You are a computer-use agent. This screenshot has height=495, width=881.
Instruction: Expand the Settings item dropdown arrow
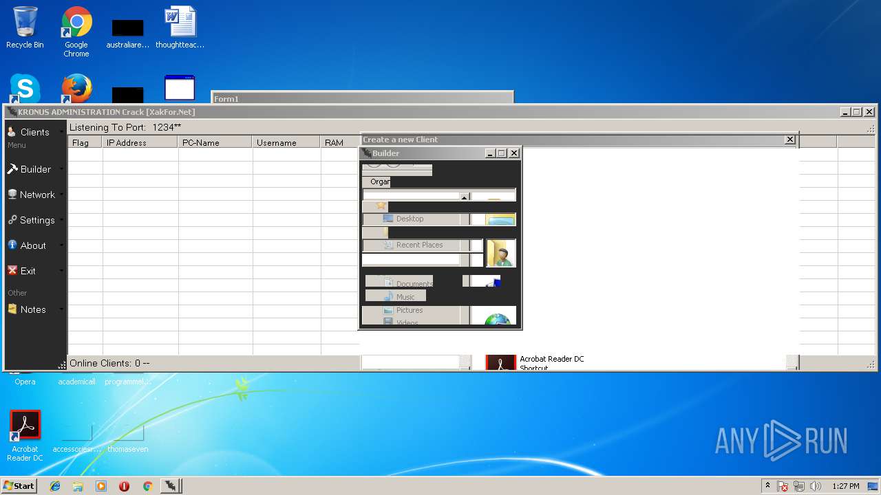pos(61,220)
